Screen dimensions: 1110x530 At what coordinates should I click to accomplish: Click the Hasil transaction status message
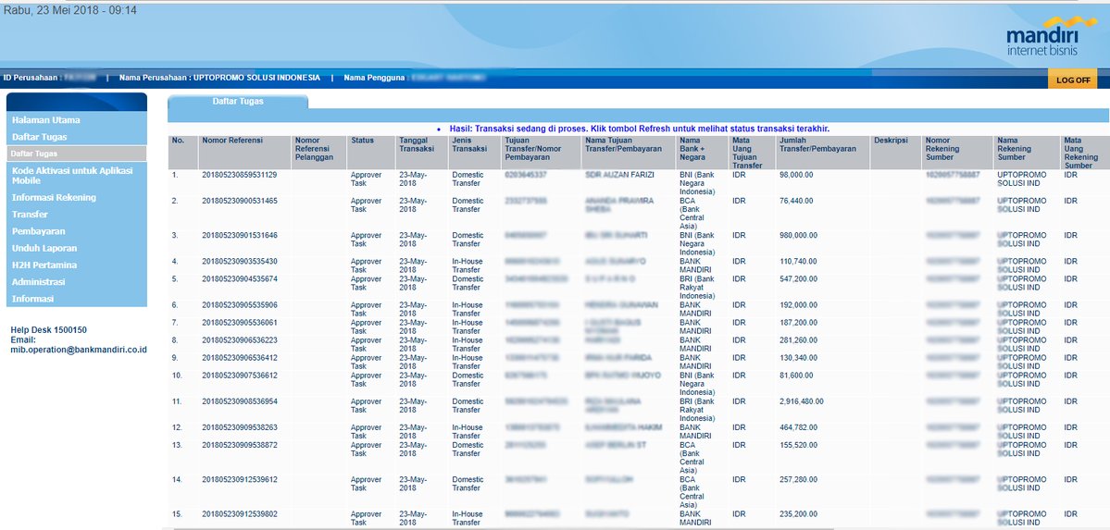click(639, 129)
